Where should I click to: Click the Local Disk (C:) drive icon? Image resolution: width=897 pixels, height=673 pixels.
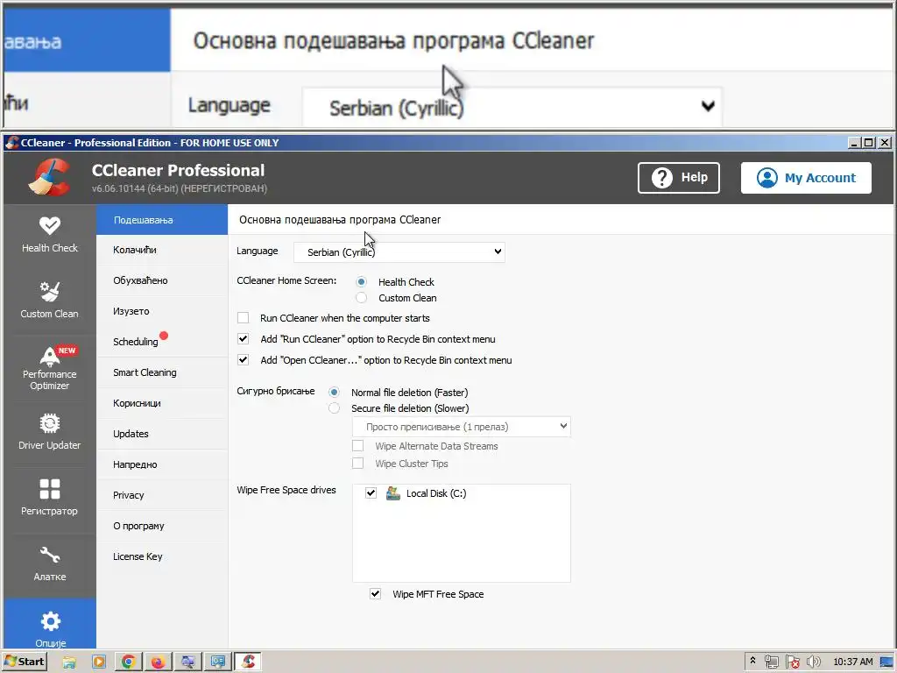pyautogui.click(x=393, y=493)
